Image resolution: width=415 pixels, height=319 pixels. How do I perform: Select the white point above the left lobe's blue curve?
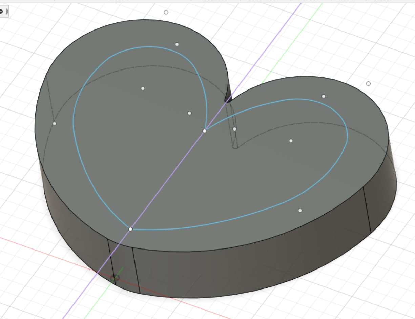[177, 44]
